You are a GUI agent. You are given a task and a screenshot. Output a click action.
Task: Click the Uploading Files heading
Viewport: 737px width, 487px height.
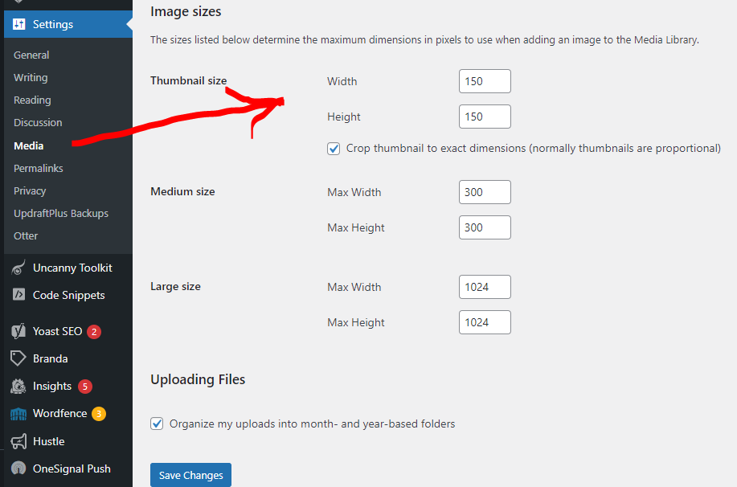pos(198,379)
